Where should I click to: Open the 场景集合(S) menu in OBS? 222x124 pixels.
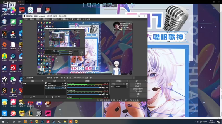(x=65, y=19)
